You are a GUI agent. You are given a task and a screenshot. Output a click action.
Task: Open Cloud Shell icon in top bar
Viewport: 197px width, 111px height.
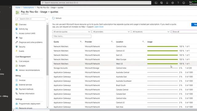click(x=156, y=3)
